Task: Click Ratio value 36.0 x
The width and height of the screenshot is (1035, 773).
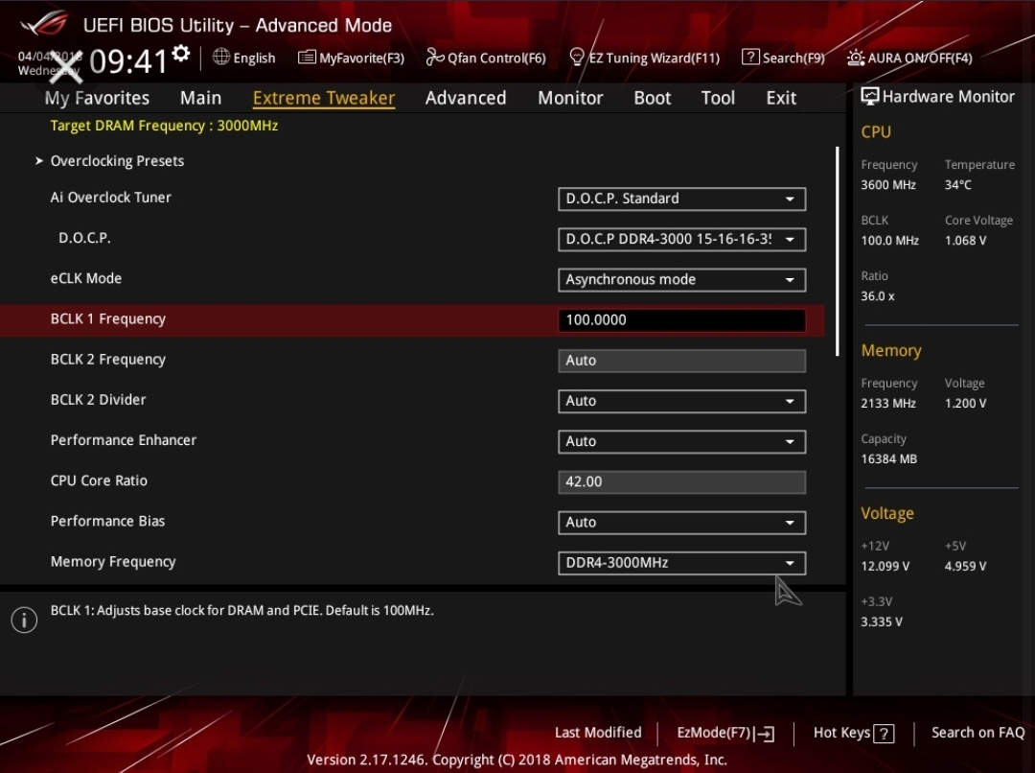Action: coord(877,296)
